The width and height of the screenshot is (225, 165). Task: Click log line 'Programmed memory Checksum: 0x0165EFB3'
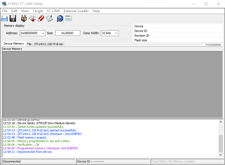pyautogui.click(x=41, y=148)
